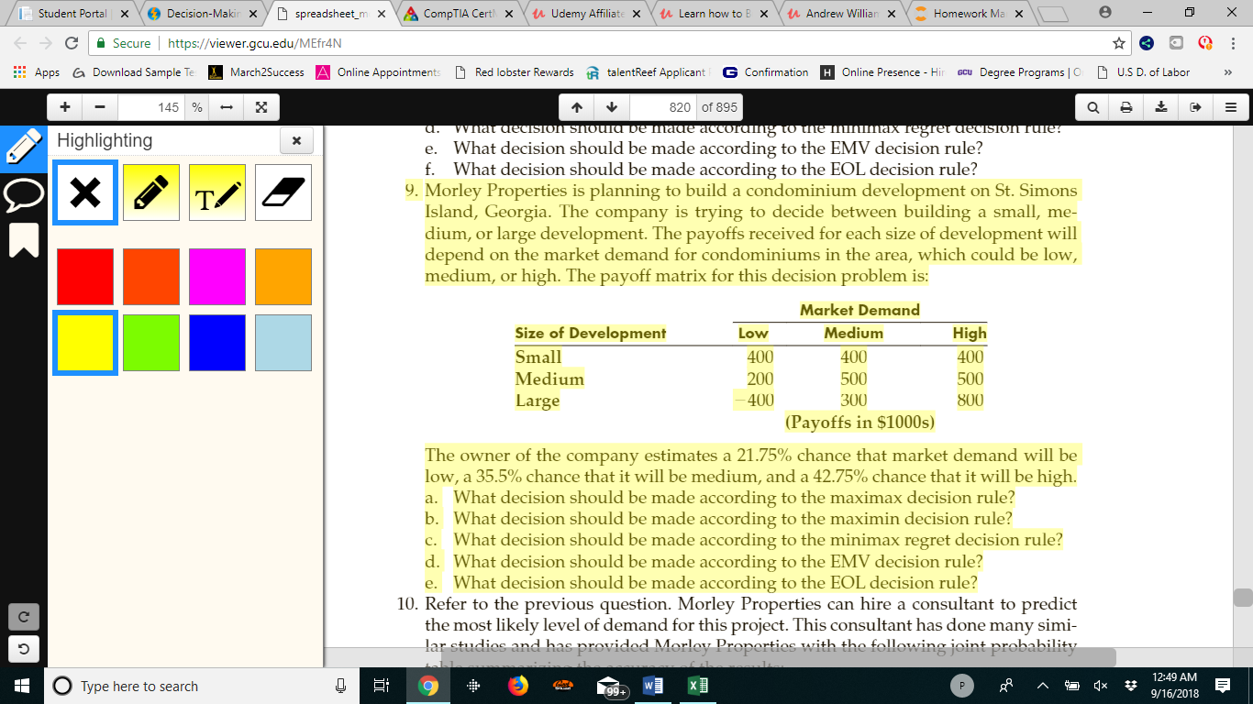Select the X cancel-highlight tool

click(85, 192)
